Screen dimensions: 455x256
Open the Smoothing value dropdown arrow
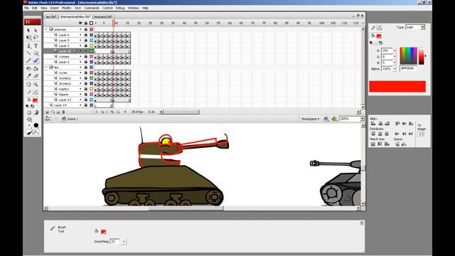[x=124, y=242]
